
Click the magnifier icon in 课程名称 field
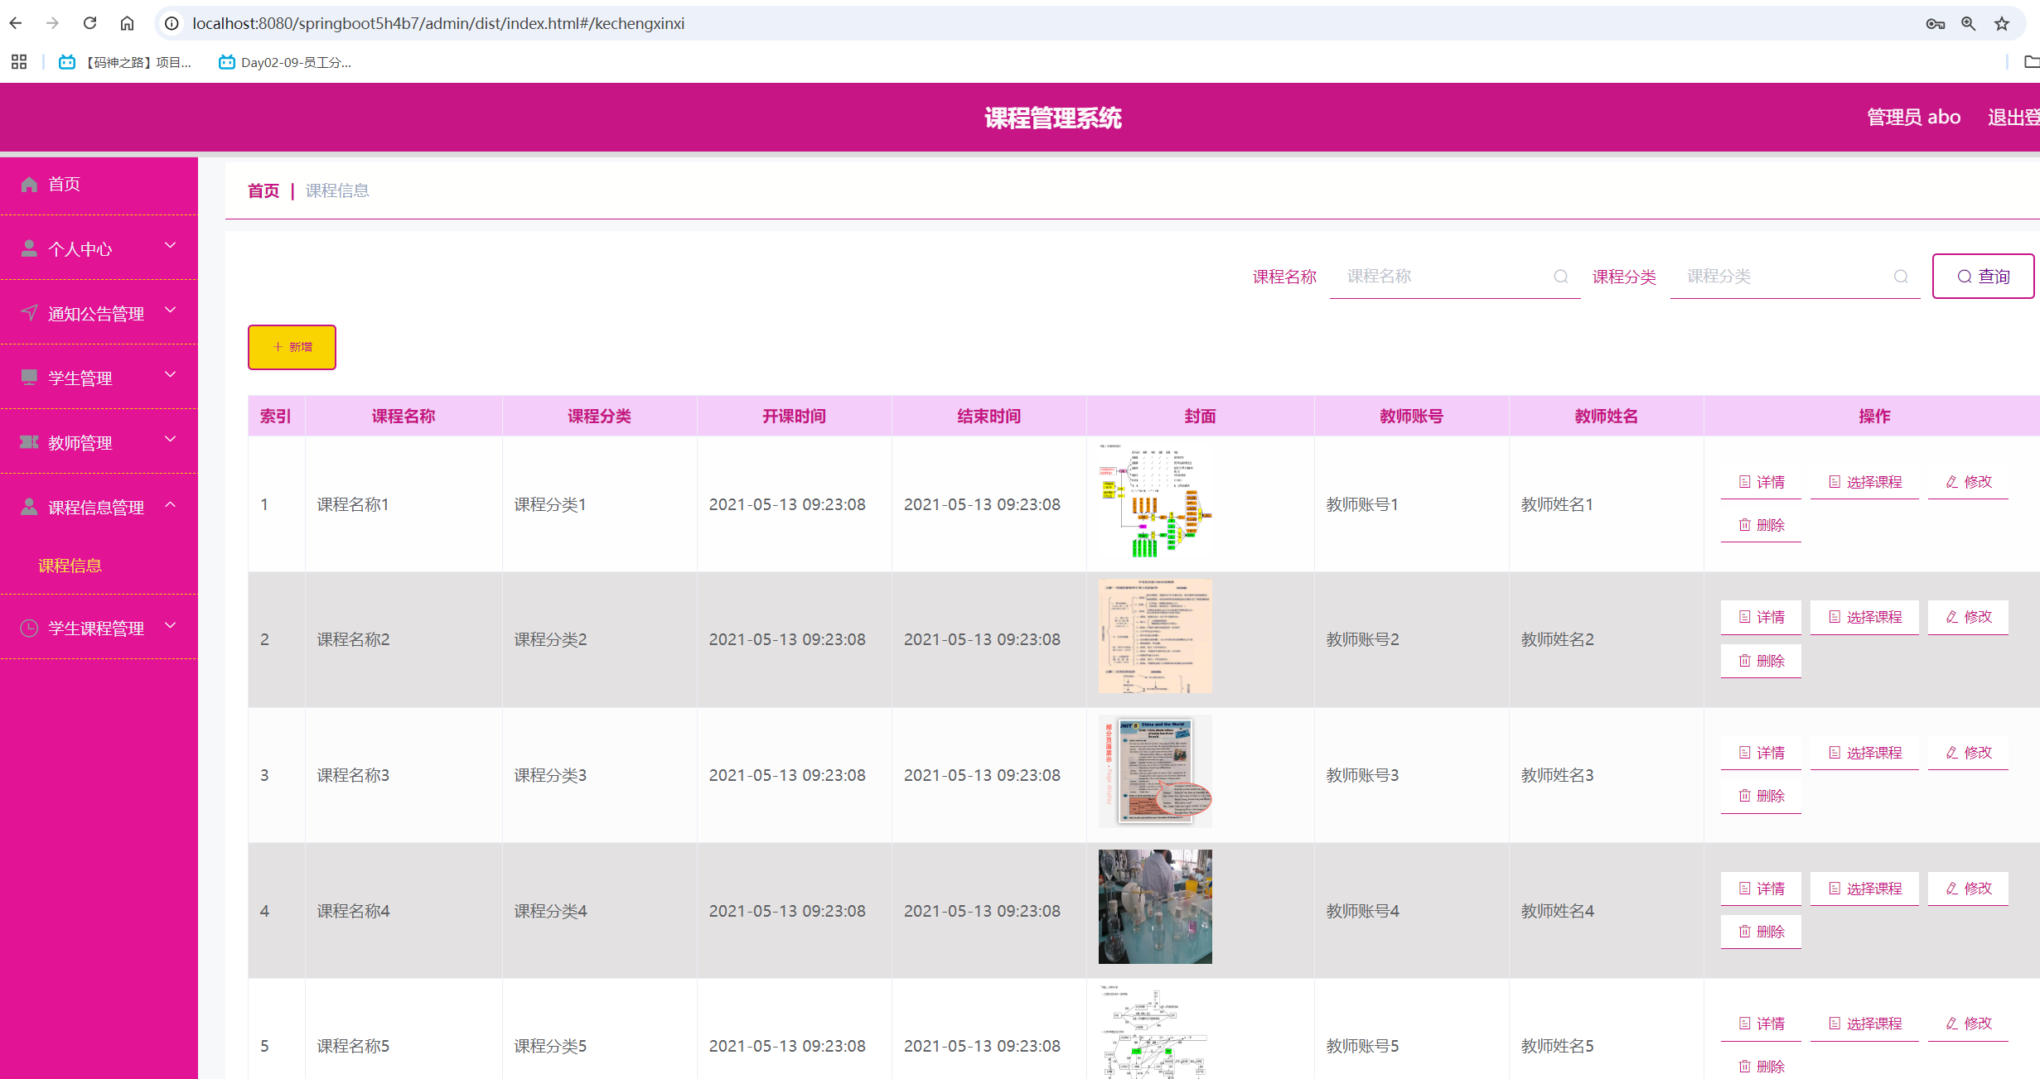click(1561, 277)
